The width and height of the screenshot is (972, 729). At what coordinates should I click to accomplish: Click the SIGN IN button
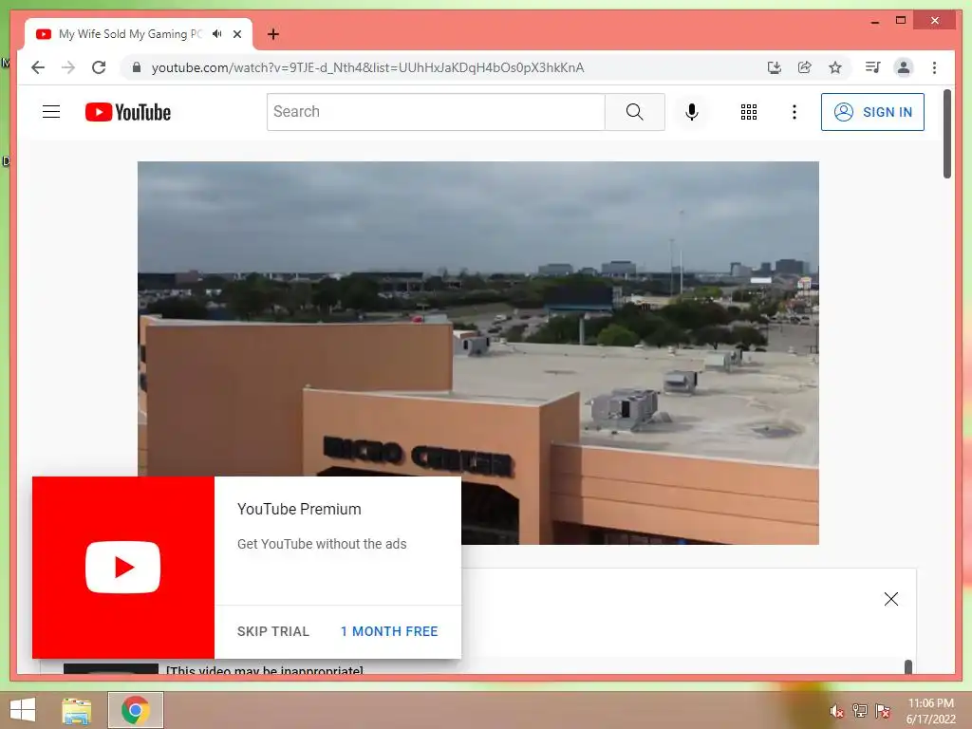point(872,112)
